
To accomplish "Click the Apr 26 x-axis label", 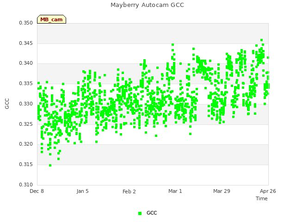I will [x=268, y=191].
